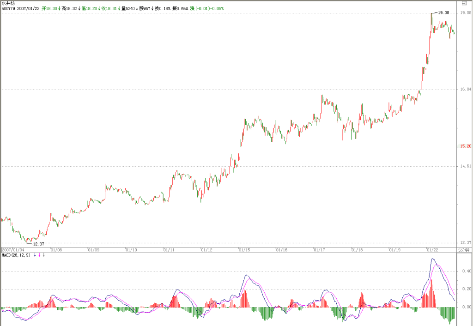This screenshot has width=473, height=326.
Task: Click the 12.37 low price marker
Action: tap(38, 244)
